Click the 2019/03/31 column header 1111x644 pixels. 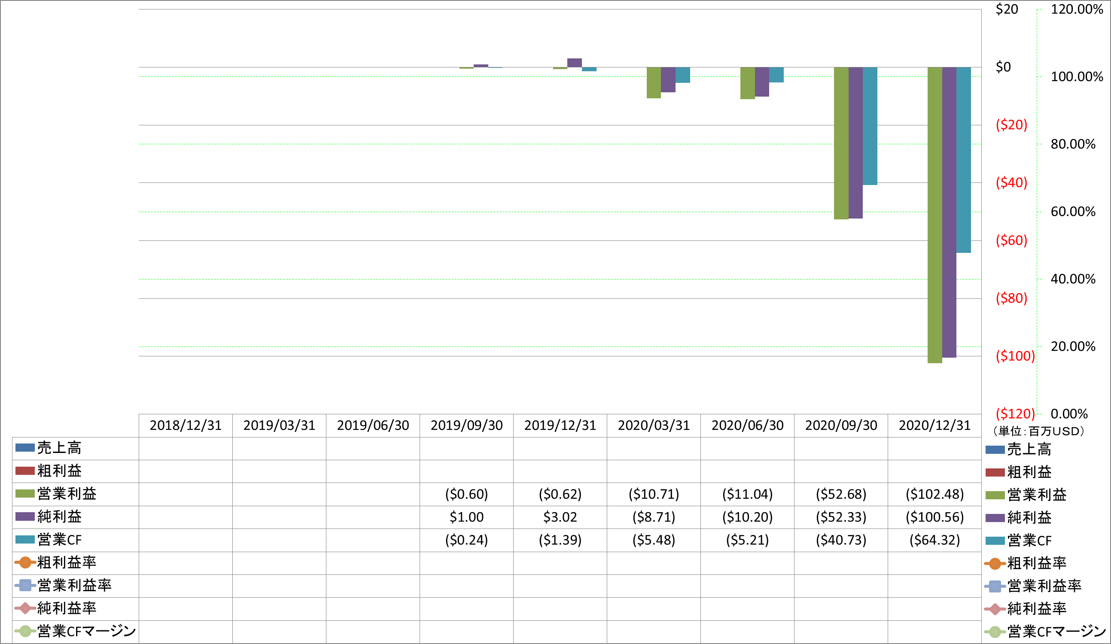pos(279,425)
